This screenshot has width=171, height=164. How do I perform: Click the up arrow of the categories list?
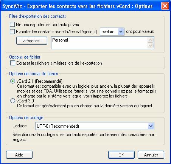pos(150,40)
